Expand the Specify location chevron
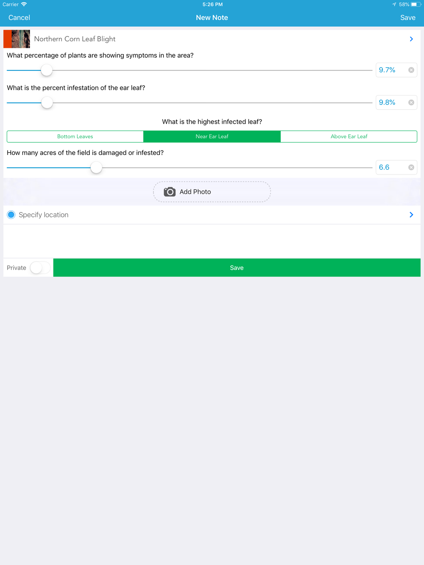 (x=411, y=215)
